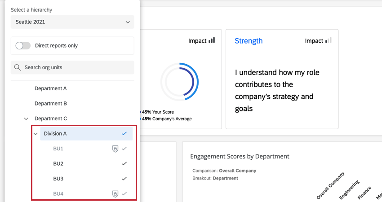Click Impact bars icon on Strength card
The height and width of the screenshot is (202, 382).
tap(328, 40)
